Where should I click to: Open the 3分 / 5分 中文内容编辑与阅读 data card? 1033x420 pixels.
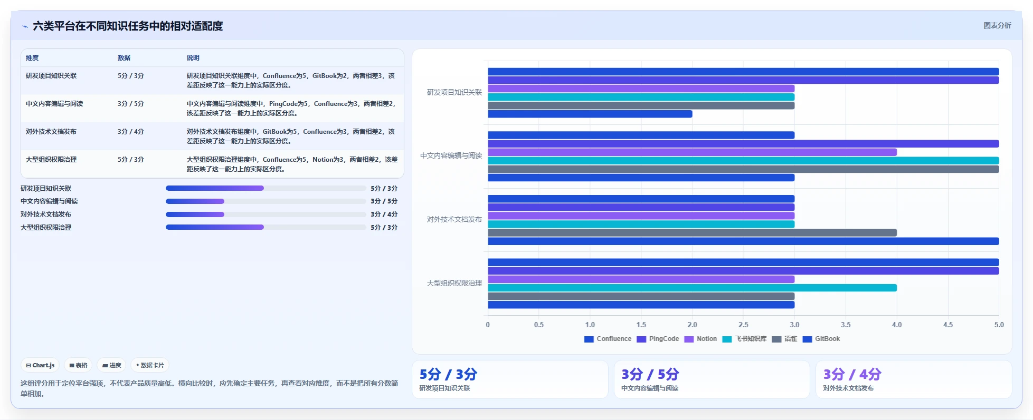(712, 379)
